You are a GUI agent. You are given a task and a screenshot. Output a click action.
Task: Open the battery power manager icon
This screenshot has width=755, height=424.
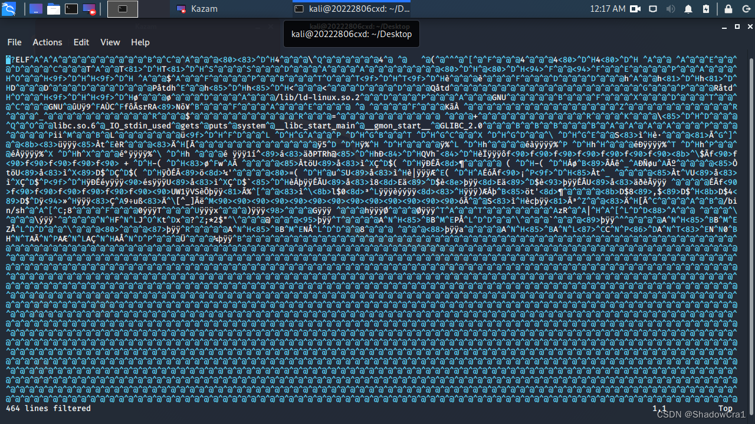point(707,9)
